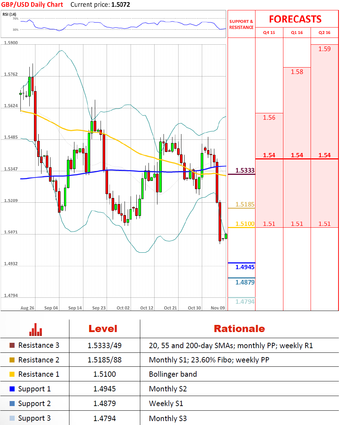Viewport: 341px width, 425px height.
Task: Click the Sep 04 date axis label
Action: pos(51,308)
